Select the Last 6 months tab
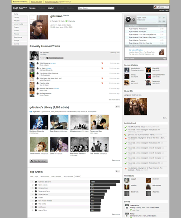 pos(56,177)
